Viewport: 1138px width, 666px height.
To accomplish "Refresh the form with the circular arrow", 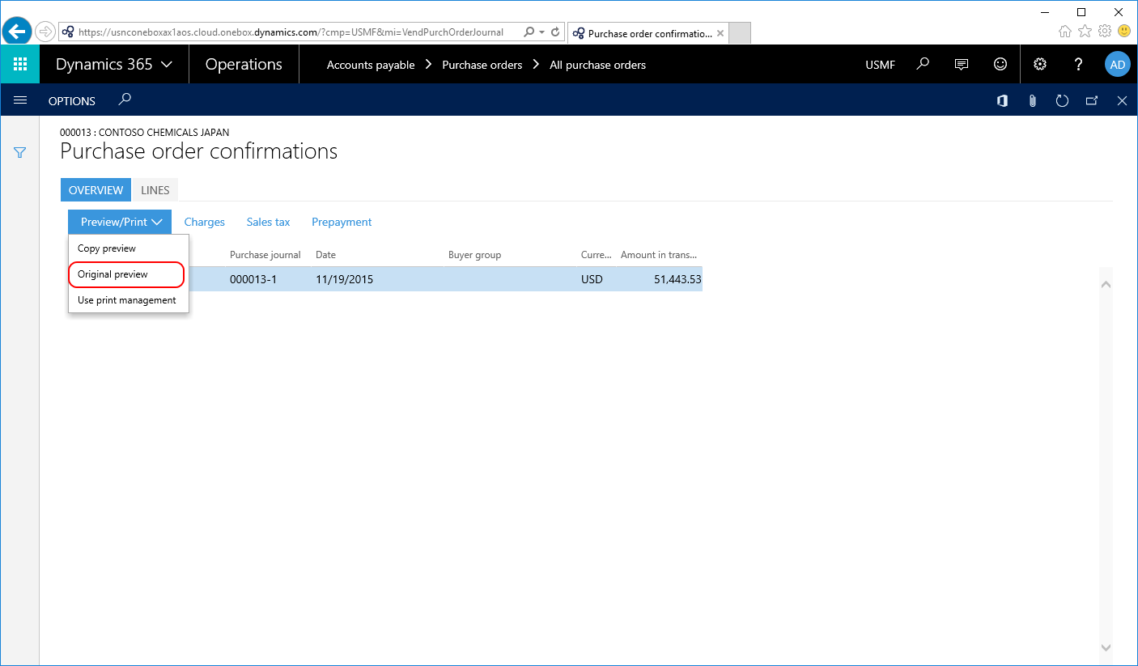I will pos(1062,100).
